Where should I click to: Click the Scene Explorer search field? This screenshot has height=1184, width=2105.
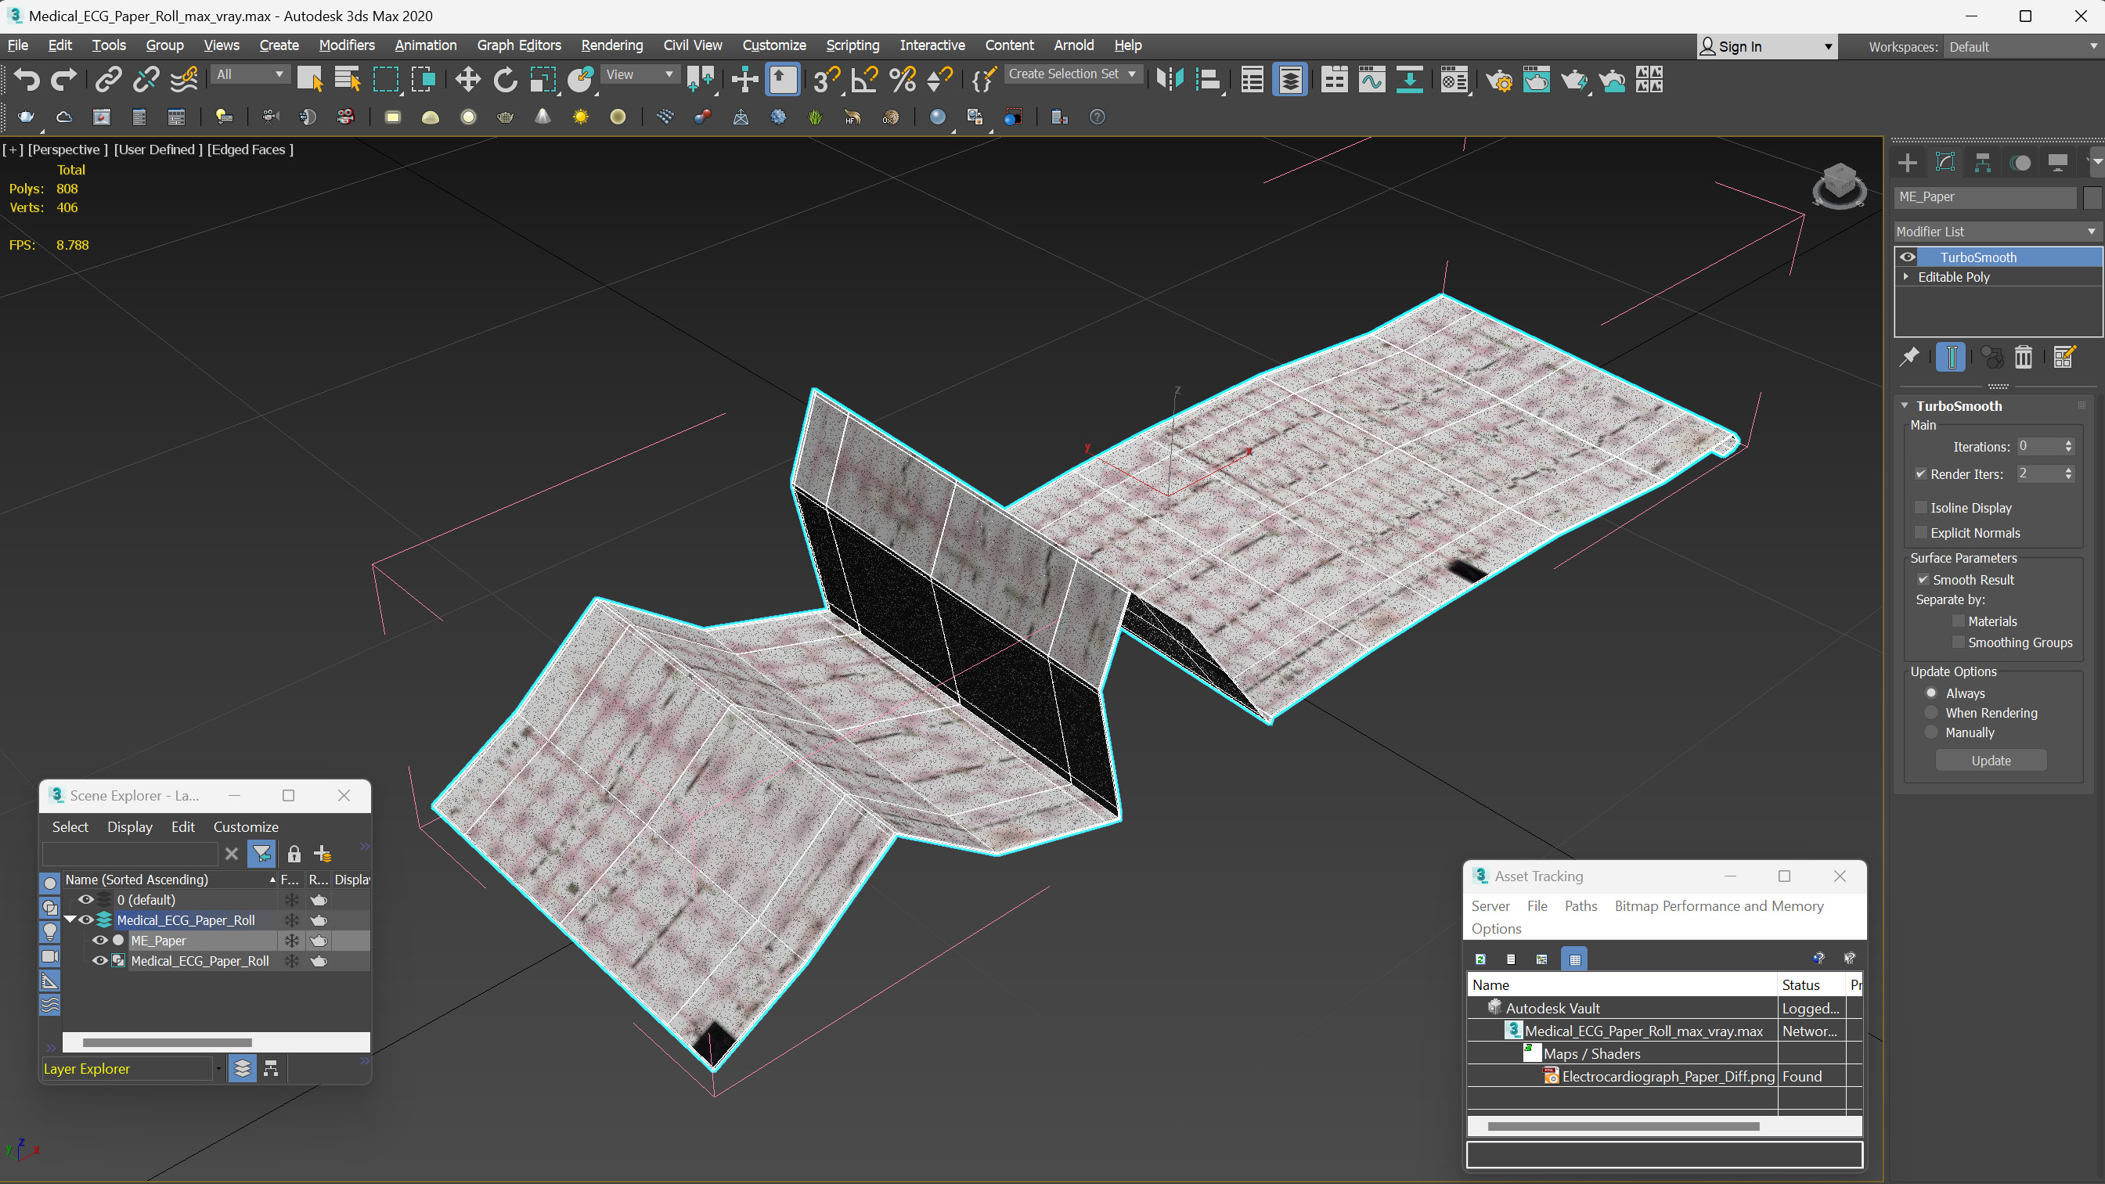[130, 854]
